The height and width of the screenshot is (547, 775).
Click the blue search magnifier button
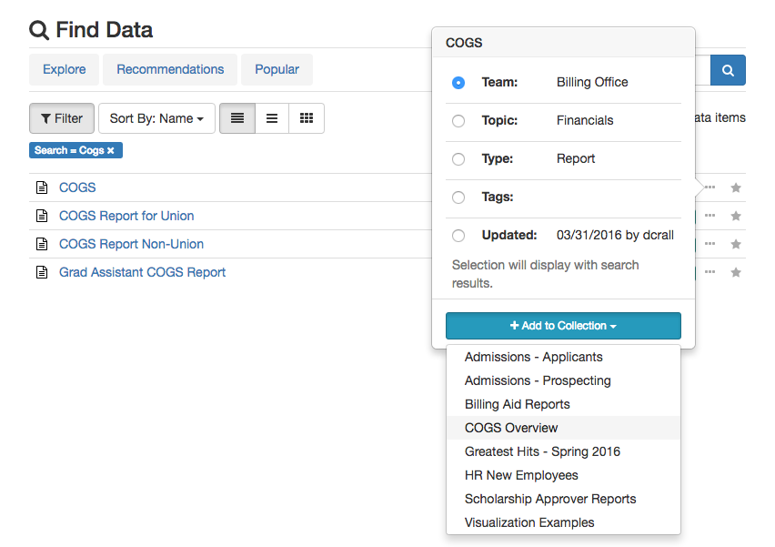(x=728, y=70)
